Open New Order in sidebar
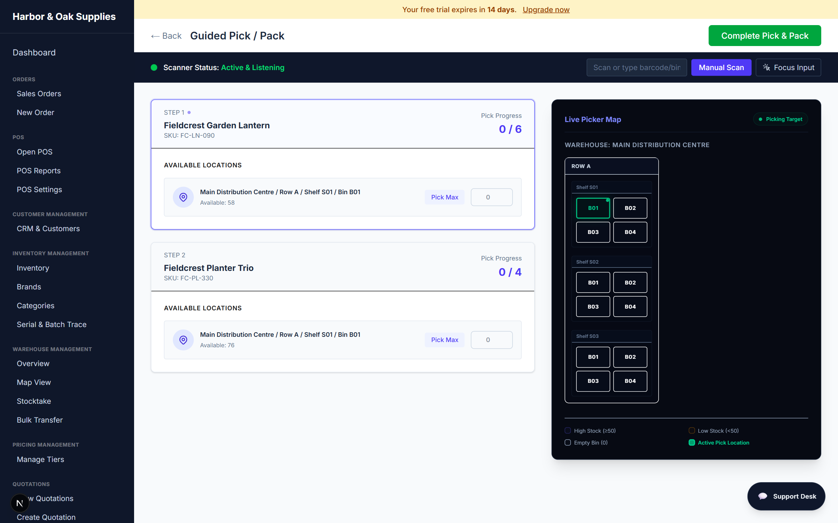 point(35,113)
